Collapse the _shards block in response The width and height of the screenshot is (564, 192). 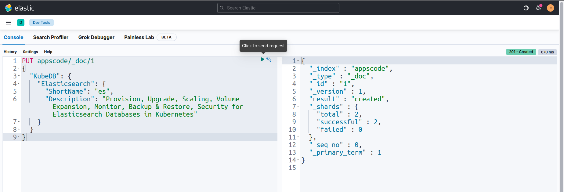(x=298, y=107)
